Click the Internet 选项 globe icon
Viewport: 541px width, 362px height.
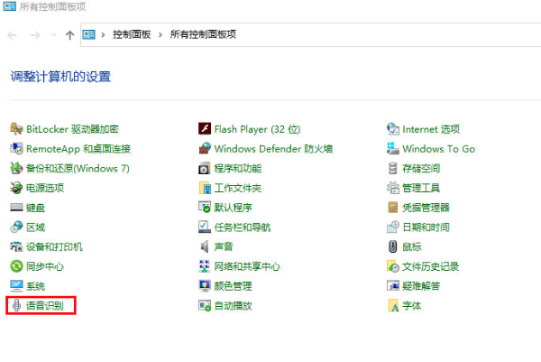392,129
